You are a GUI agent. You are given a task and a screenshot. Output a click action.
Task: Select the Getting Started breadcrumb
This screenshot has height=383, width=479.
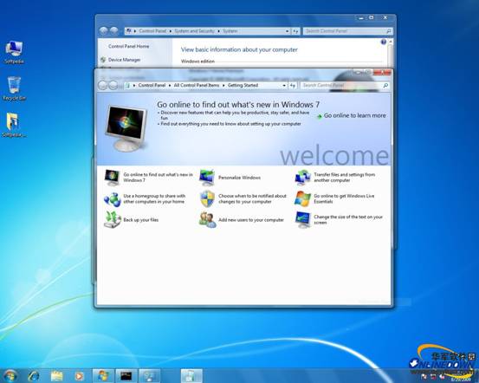[243, 85]
